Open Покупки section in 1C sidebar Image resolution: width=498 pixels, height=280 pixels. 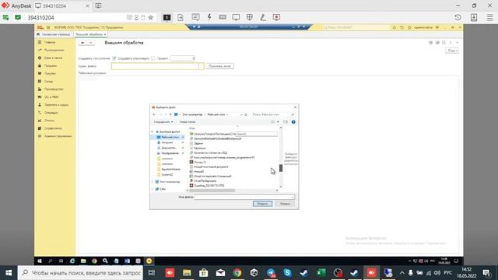(50, 73)
